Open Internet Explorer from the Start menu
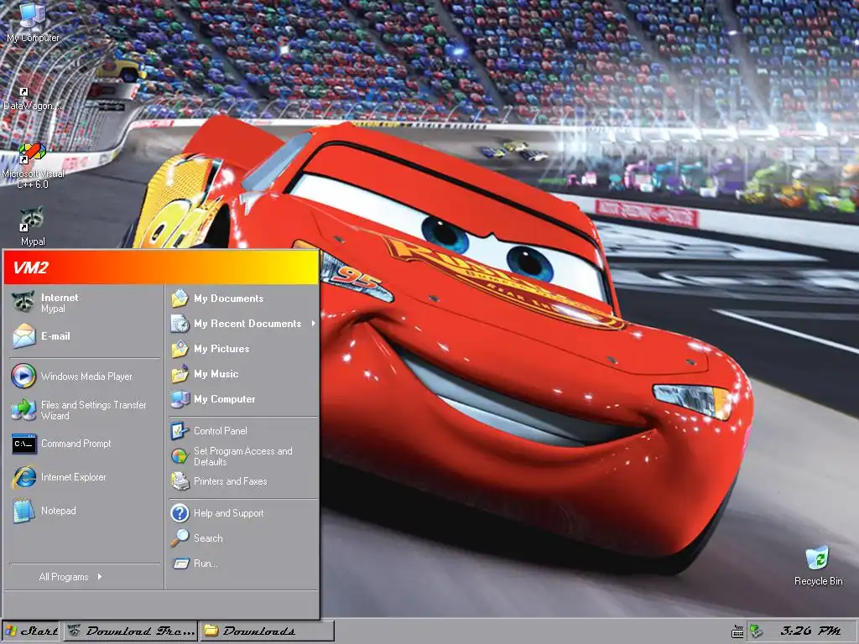Image resolution: width=859 pixels, height=644 pixels. point(85,477)
